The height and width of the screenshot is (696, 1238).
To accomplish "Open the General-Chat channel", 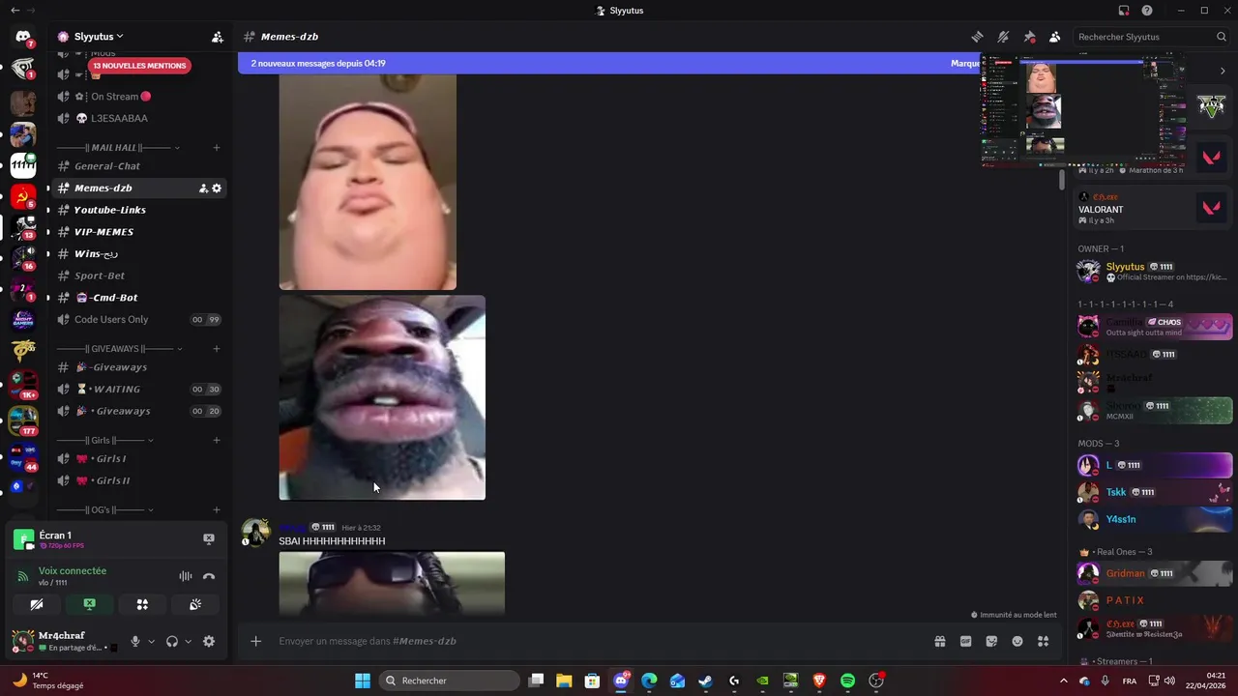I will (140, 166).
